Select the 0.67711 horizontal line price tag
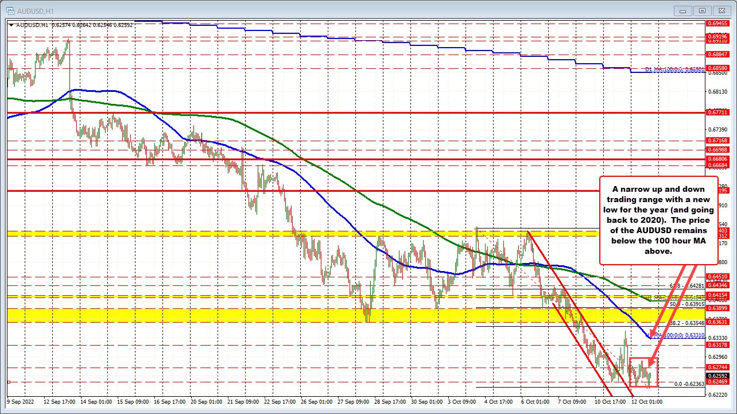Image resolution: width=737 pixels, height=414 pixels. [716, 113]
